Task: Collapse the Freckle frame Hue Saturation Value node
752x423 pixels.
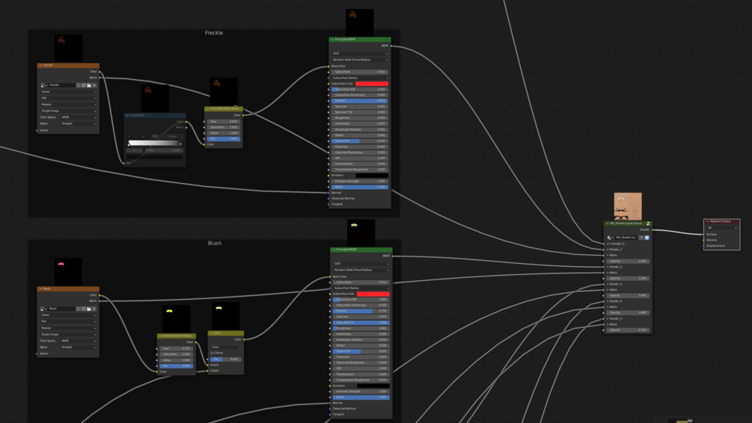Action: pos(208,109)
